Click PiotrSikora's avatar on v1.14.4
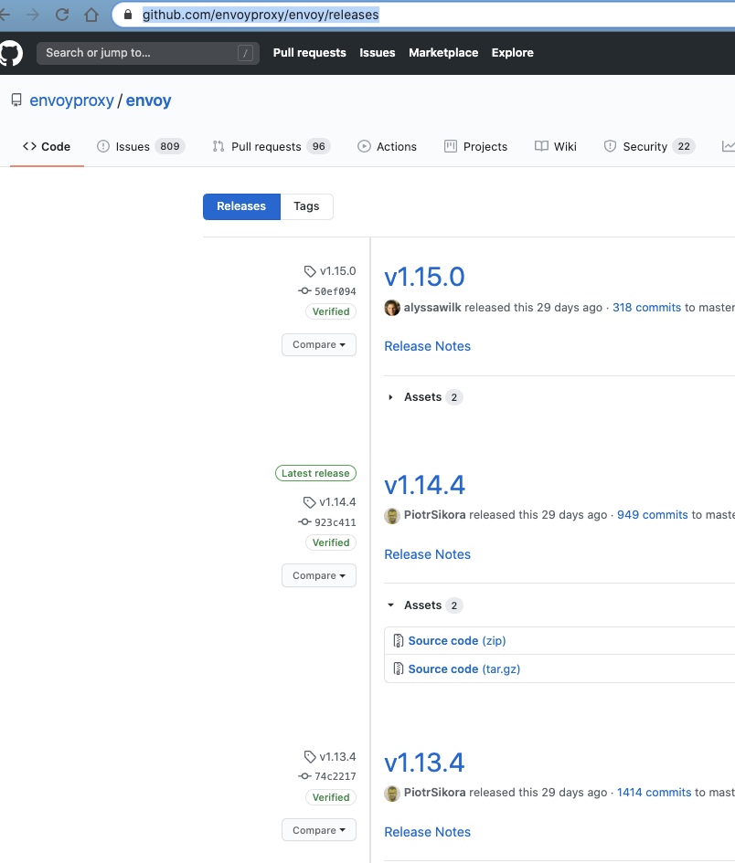This screenshot has height=863, width=735. coord(392,516)
